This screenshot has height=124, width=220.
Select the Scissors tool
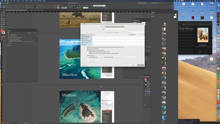[x=2, y=22]
